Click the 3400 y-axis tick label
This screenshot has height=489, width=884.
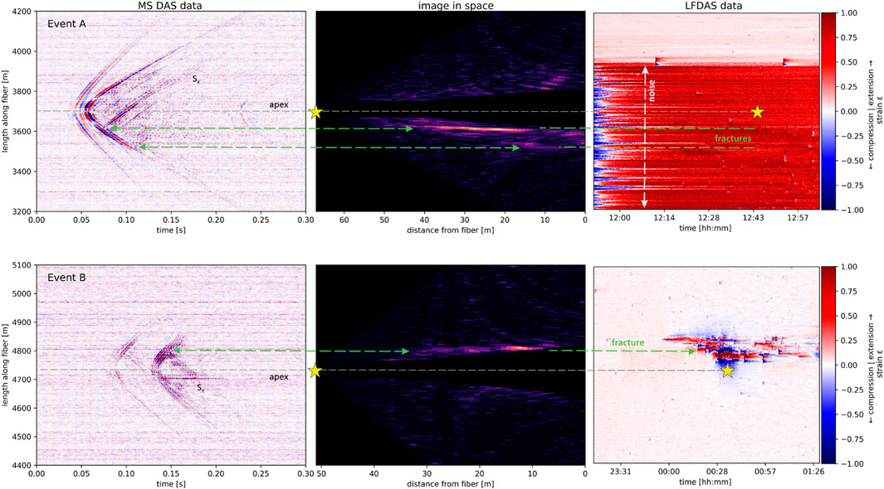22,171
